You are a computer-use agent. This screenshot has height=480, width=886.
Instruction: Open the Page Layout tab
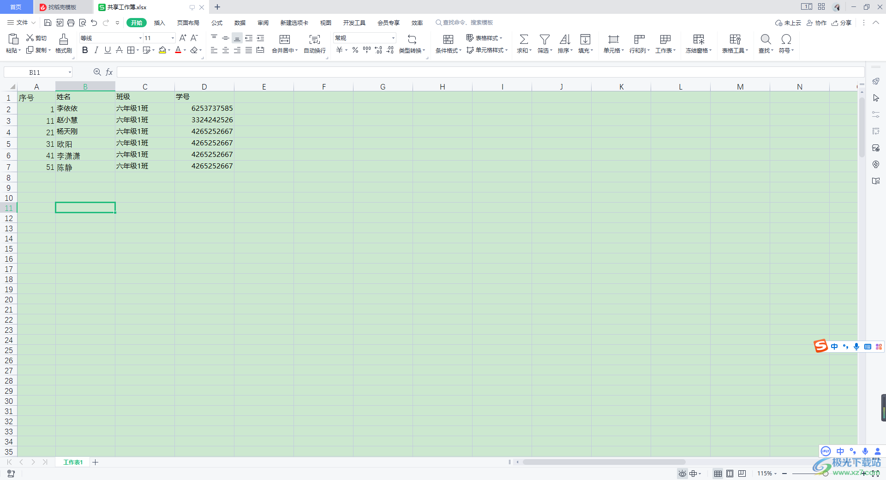[188, 23]
